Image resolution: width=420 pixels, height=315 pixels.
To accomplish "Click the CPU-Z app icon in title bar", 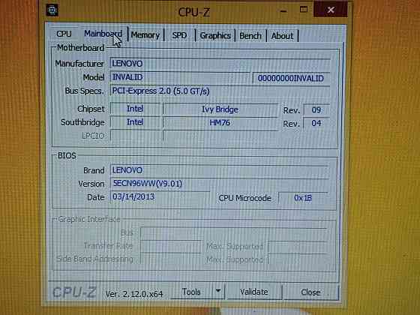I will click(x=52, y=10).
